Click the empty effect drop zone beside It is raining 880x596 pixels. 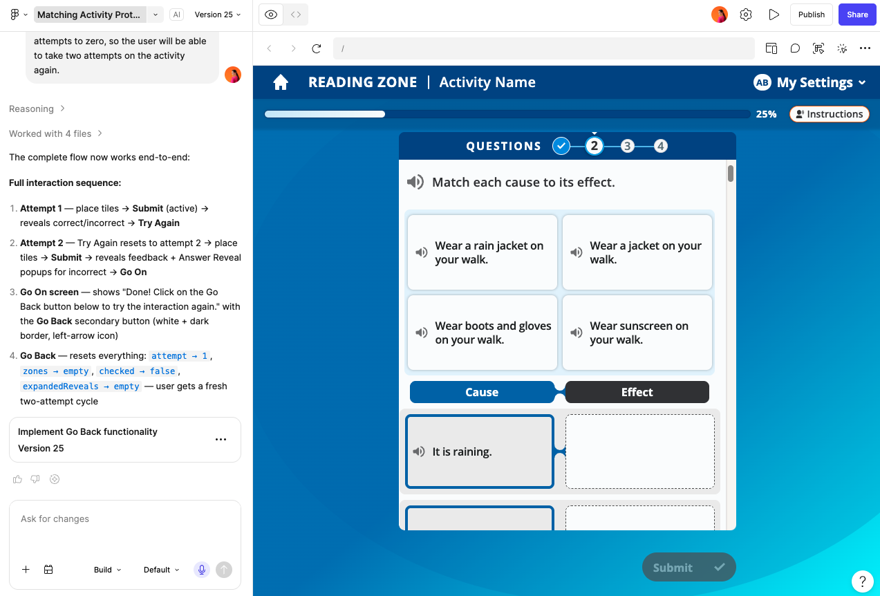[640, 451]
